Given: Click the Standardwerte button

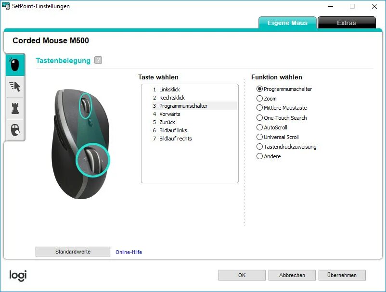Looking at the screenshot, I should point(73,252).
